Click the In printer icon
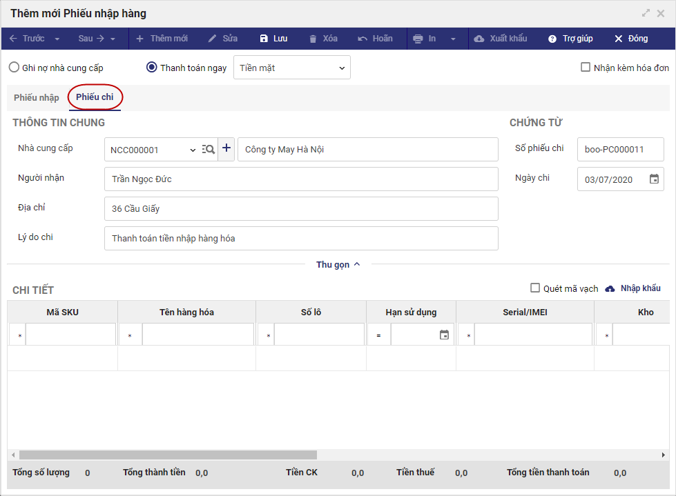 pos(418,39)
